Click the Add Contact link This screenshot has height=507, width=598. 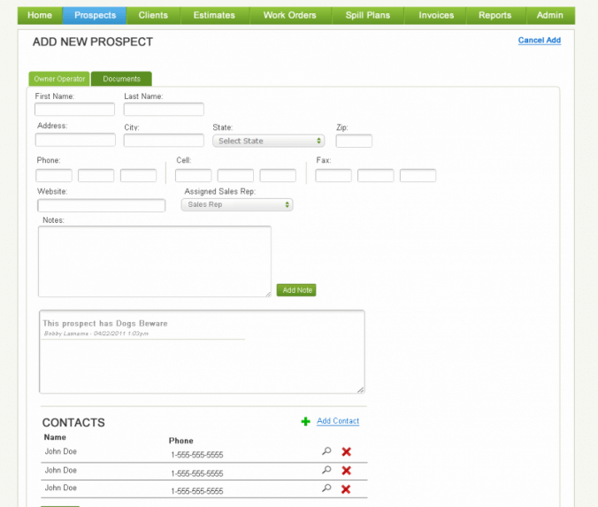point(338,421)
